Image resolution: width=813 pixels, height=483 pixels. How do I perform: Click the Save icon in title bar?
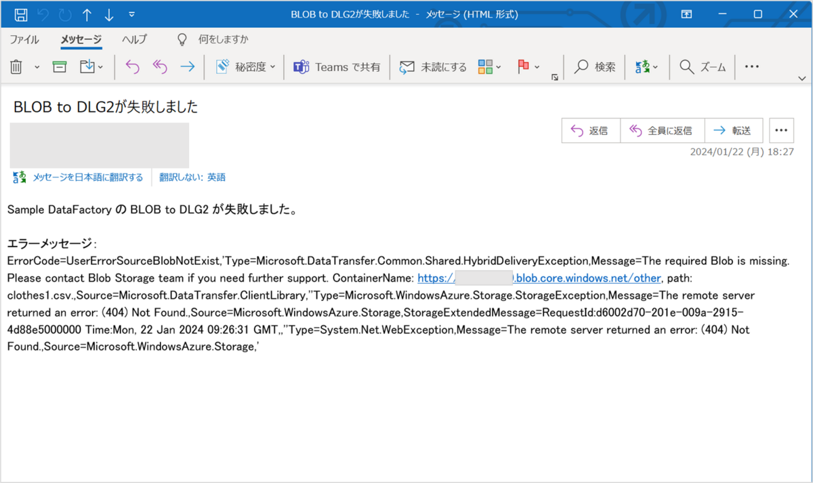coord(21,14)
